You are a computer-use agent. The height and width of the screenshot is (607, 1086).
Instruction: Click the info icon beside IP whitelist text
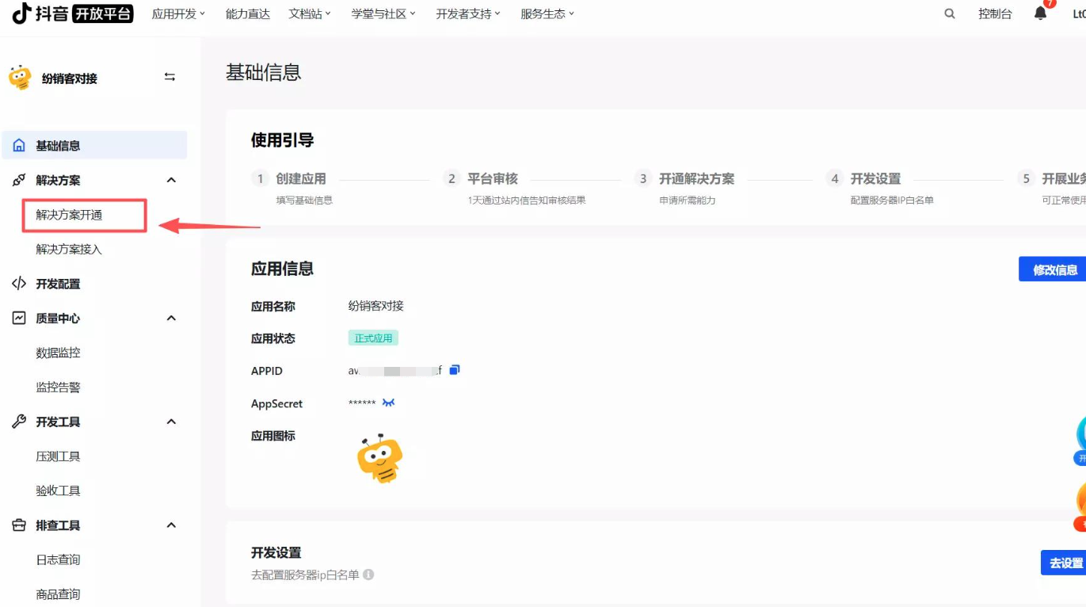[x=368, y=575]
